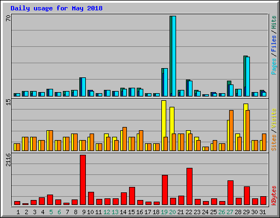Click the green day label 20

[172, 212]
